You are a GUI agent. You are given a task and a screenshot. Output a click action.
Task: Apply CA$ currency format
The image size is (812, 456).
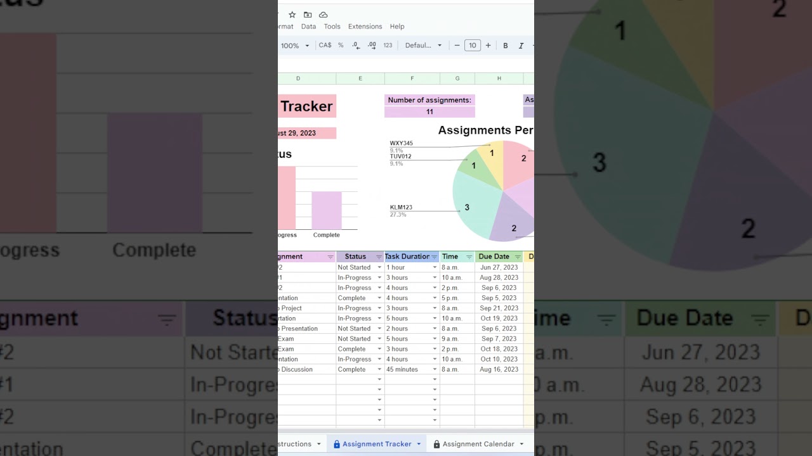(x=325, y=46)
